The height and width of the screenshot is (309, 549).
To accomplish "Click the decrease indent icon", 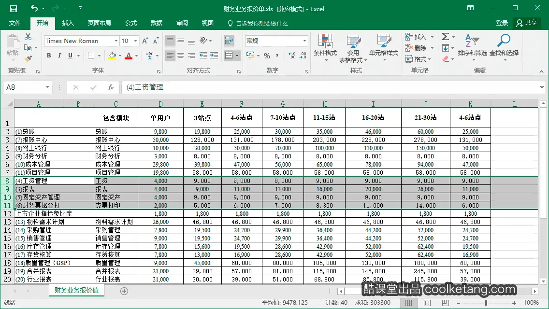I will [203, 56].
